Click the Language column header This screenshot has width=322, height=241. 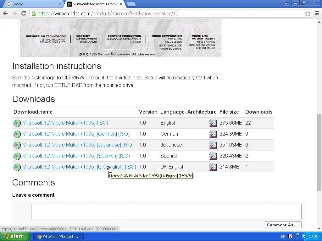tap(172, 112)
